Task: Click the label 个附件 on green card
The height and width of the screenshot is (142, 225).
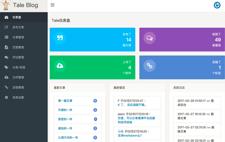Action: 127,73
